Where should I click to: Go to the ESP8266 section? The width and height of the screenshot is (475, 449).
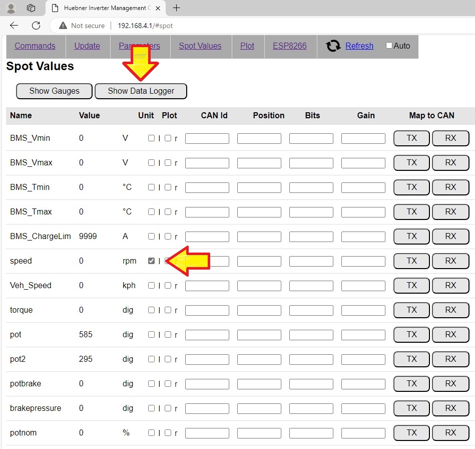point(290,46)
